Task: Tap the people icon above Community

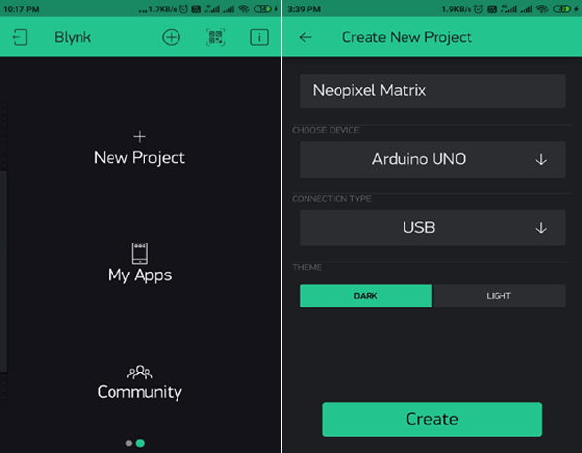Action: pyautogui.click(x=140, y=372)
